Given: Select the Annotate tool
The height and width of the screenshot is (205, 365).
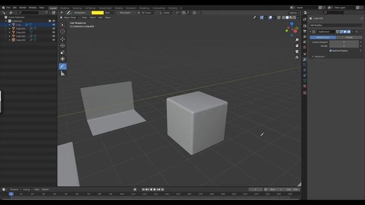Looking at the screenshot, I should [63, 67].
